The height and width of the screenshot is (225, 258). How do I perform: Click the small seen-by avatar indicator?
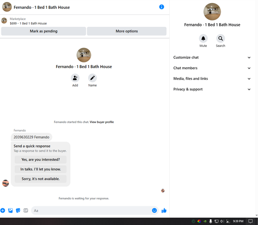163,190
